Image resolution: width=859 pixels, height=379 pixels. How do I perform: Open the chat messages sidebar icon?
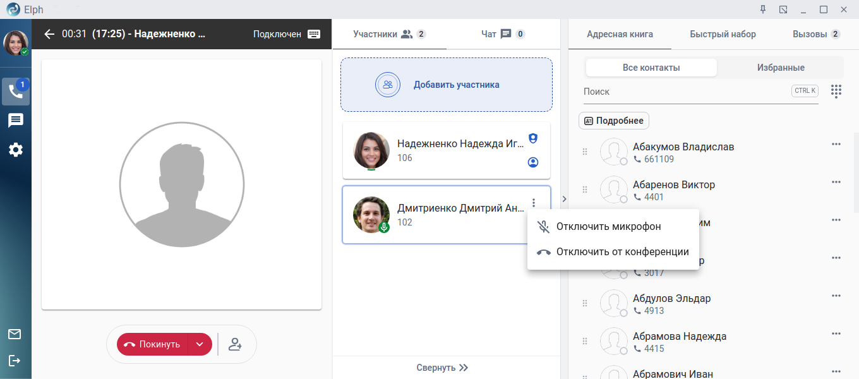tap(16, 121)
